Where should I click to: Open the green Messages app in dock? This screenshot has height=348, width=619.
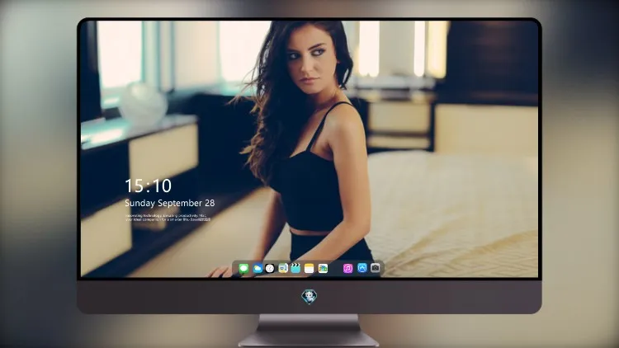coord(243,269)
